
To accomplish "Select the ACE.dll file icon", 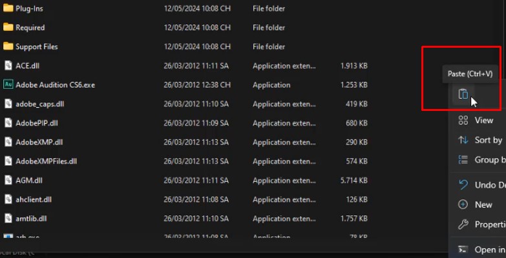I will 8,66.
